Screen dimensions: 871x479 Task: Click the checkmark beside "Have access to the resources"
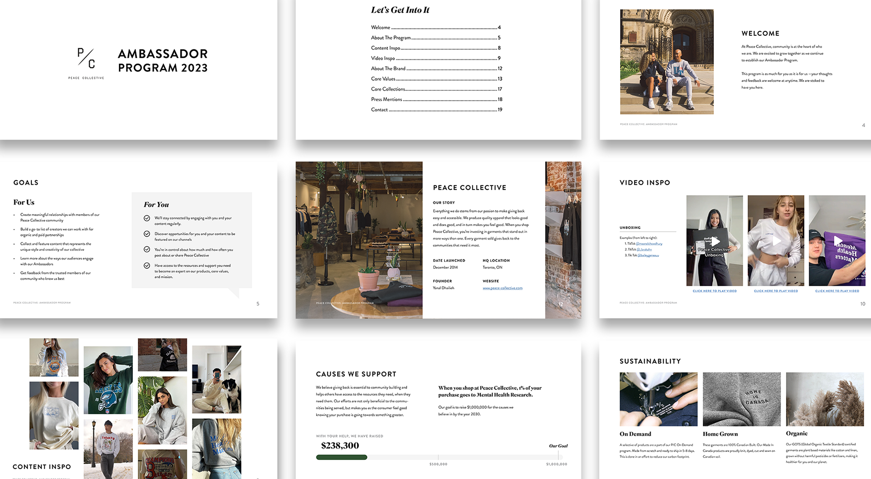147,266
